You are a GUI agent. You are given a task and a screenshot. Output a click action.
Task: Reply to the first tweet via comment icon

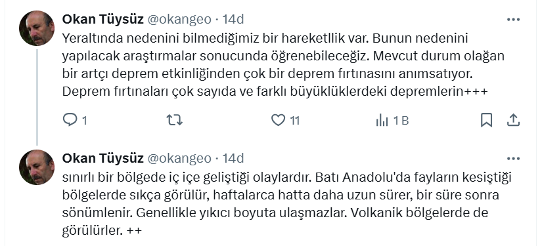tap(70, 120)
